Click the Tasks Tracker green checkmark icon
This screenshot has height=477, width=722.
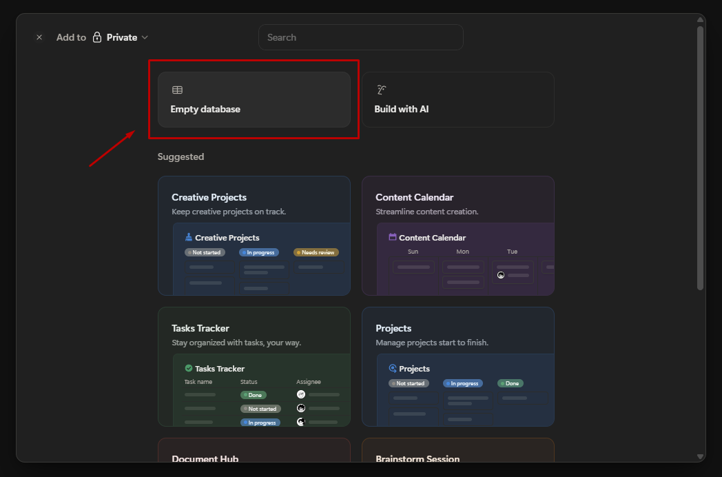pos(189,368)
